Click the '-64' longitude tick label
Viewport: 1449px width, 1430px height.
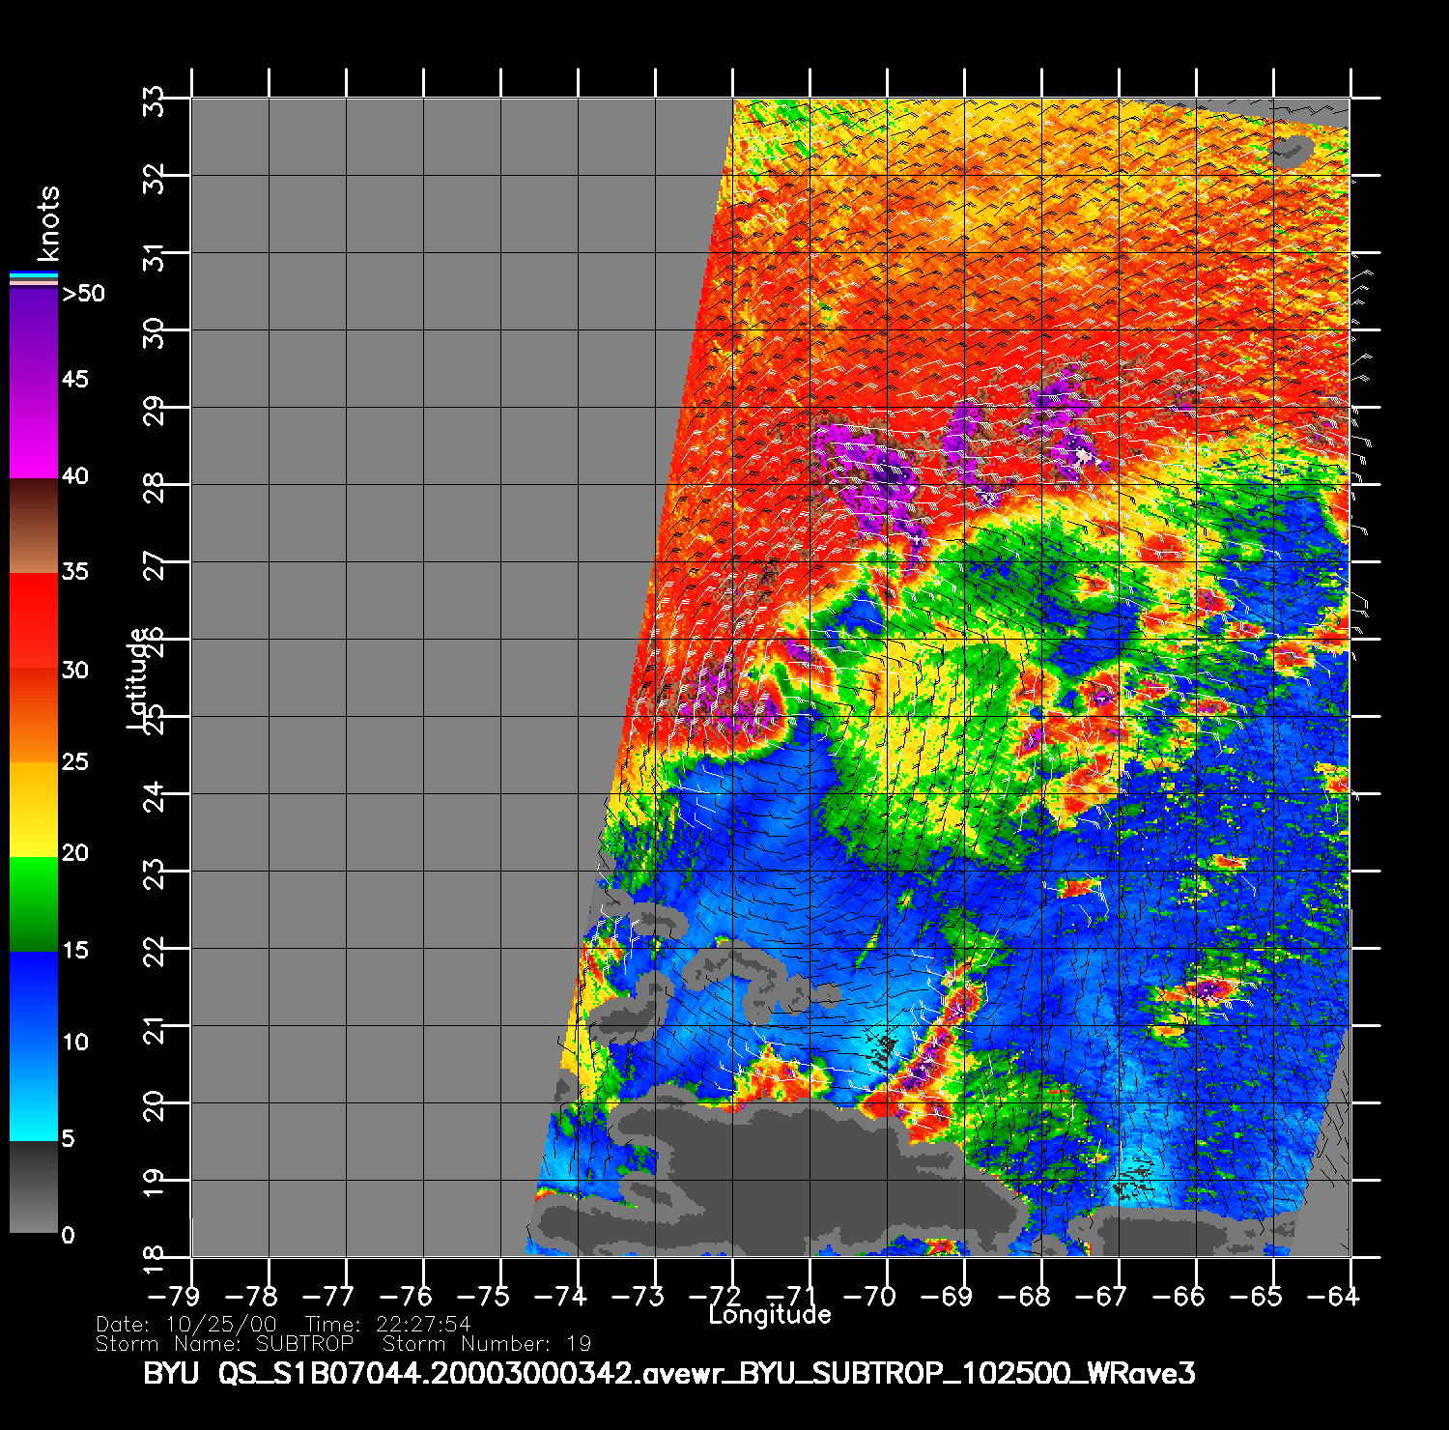pos(1333,1296)
